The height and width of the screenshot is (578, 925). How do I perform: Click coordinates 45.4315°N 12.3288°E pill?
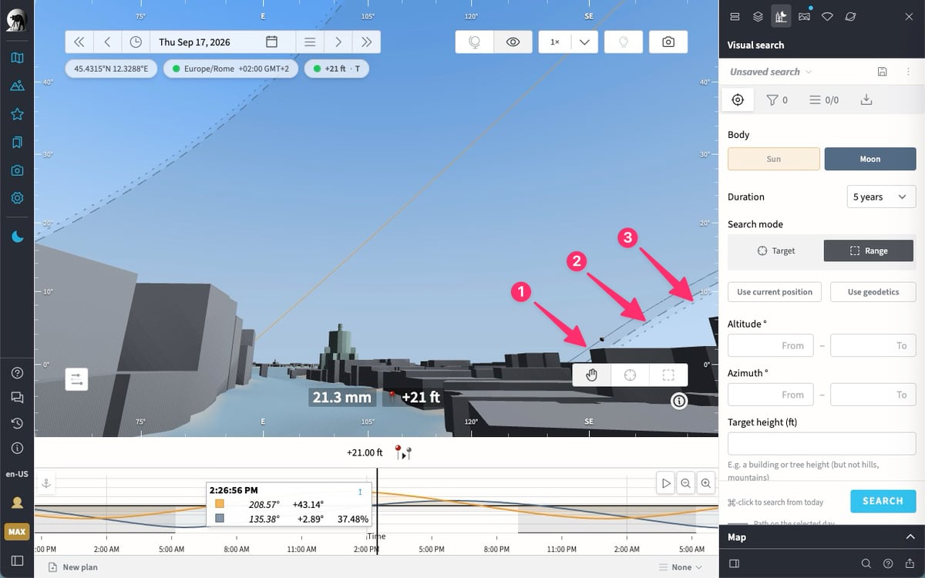(x=111, y=69)
